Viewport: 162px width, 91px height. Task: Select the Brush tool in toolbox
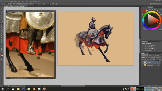[x=2, y=24]
